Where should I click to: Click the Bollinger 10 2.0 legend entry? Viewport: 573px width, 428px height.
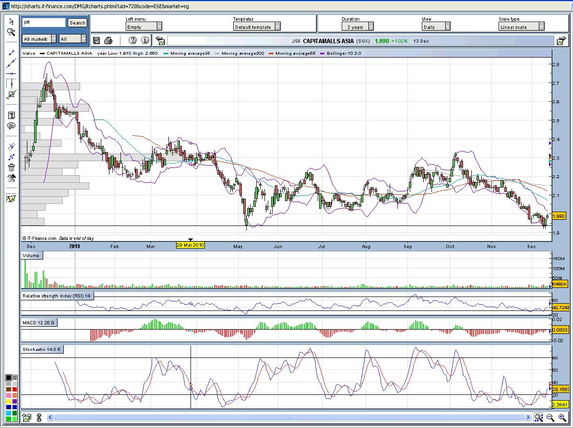pyautogui.click(x=341, y=53)
